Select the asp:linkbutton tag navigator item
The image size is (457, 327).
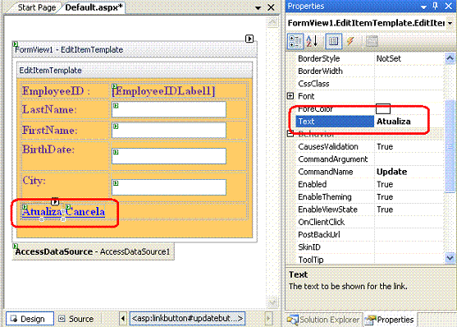click(x=187, y=318)
